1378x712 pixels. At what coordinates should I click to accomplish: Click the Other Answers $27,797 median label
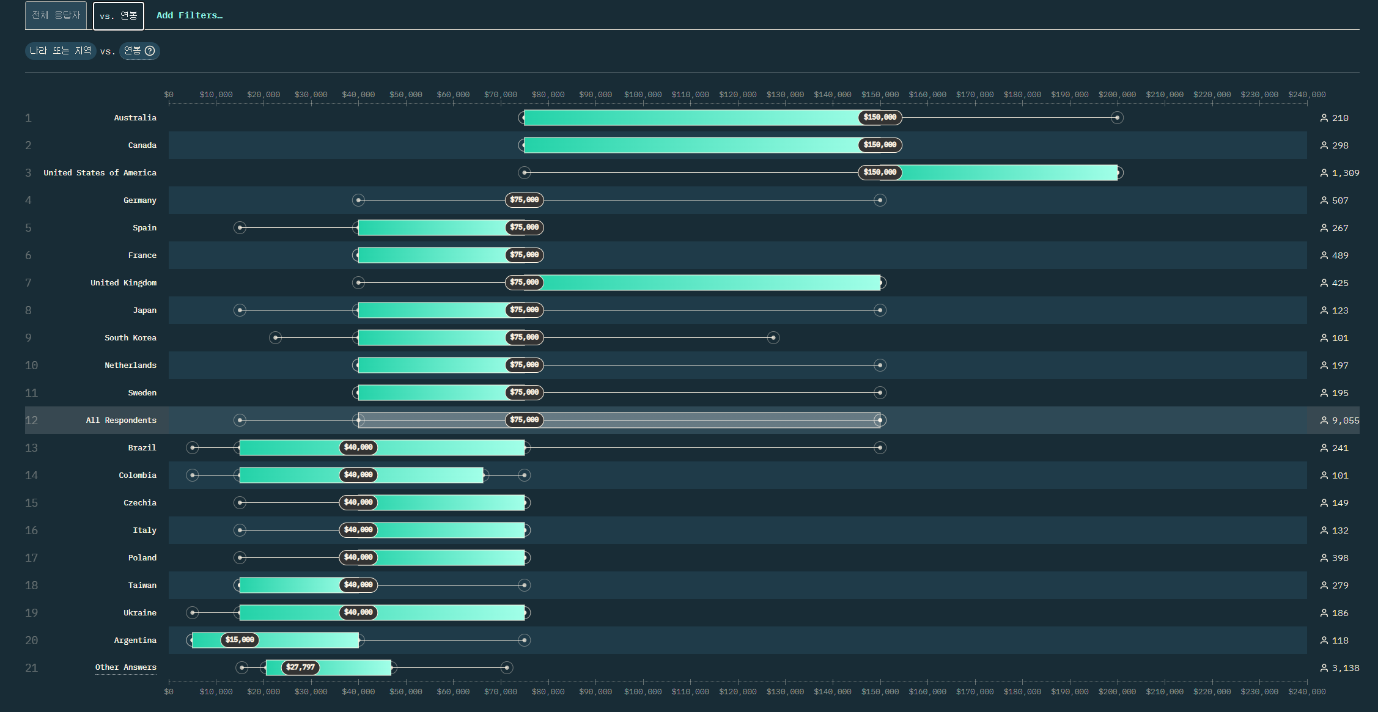300,667
